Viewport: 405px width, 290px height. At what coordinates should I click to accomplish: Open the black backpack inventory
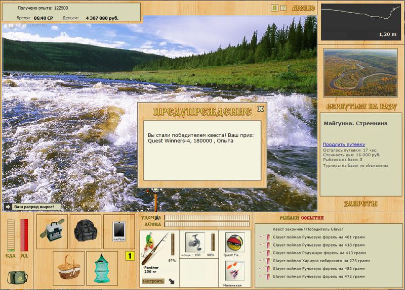(86, 231)
